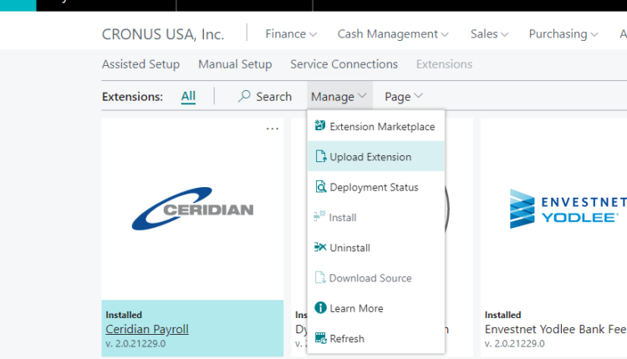Screen dimensions: 627x359
Task: Go to Service Connections tab
Action: 344,64
